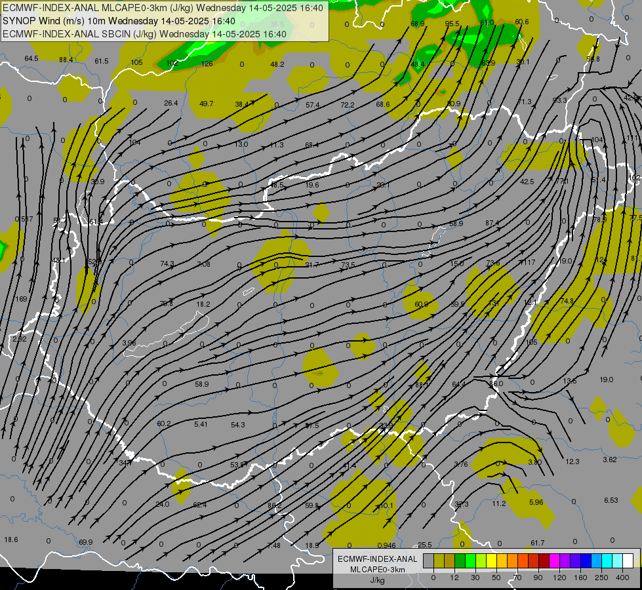Click the legend tick value 250
This screenshot has height=590, width=642.
point(601,578)
